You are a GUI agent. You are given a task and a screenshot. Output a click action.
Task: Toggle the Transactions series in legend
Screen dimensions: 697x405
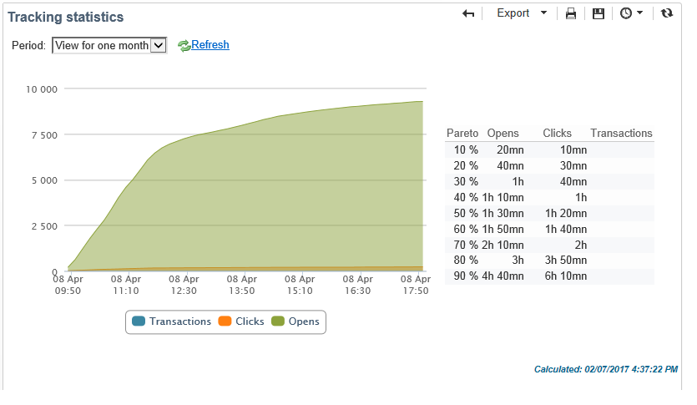pyautogui.click(x=172, y=321)
